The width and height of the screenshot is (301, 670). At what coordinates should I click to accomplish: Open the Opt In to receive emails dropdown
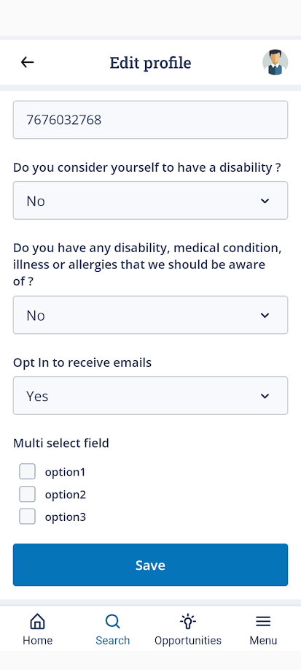tap(150, 396)
